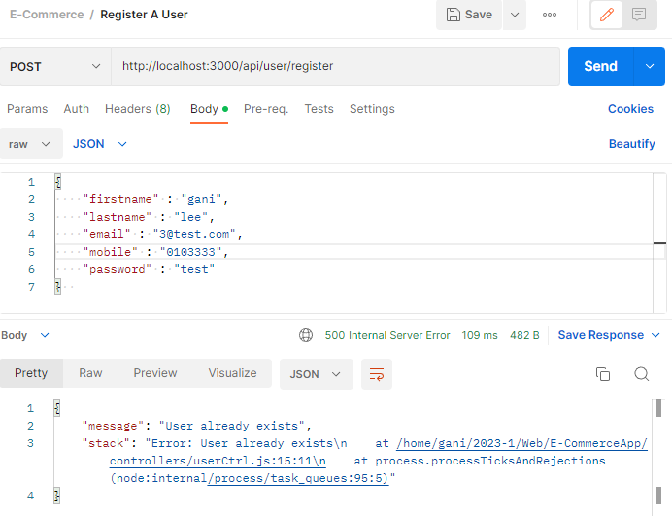672x516 pixels.
Task: Open the Headers (8) tab
Action: tap(138, 109)
